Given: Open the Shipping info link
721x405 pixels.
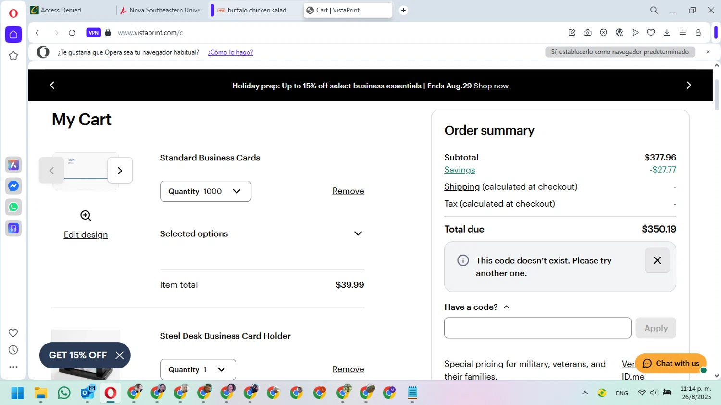Looking at the screenshot, I should pyautogui.click(x=462, y=187).
